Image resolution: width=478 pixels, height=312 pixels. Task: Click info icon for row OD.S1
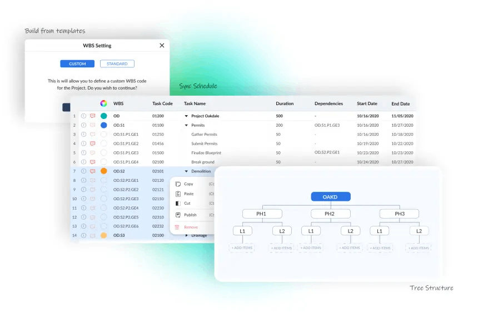coord(83,125)
